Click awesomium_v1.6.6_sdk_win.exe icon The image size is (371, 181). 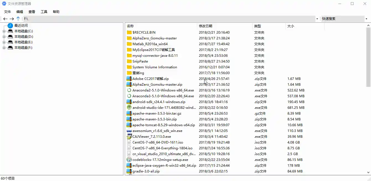(129, 131)
